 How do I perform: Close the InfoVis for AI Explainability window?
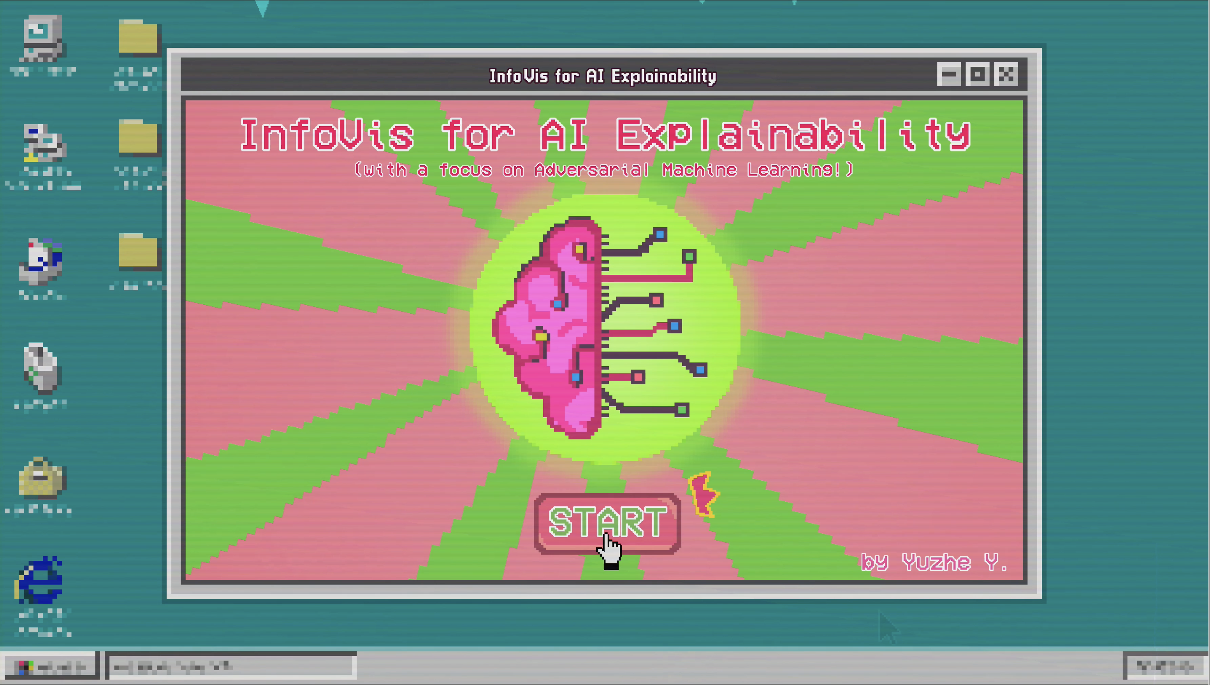click(x=1006, y=74)
